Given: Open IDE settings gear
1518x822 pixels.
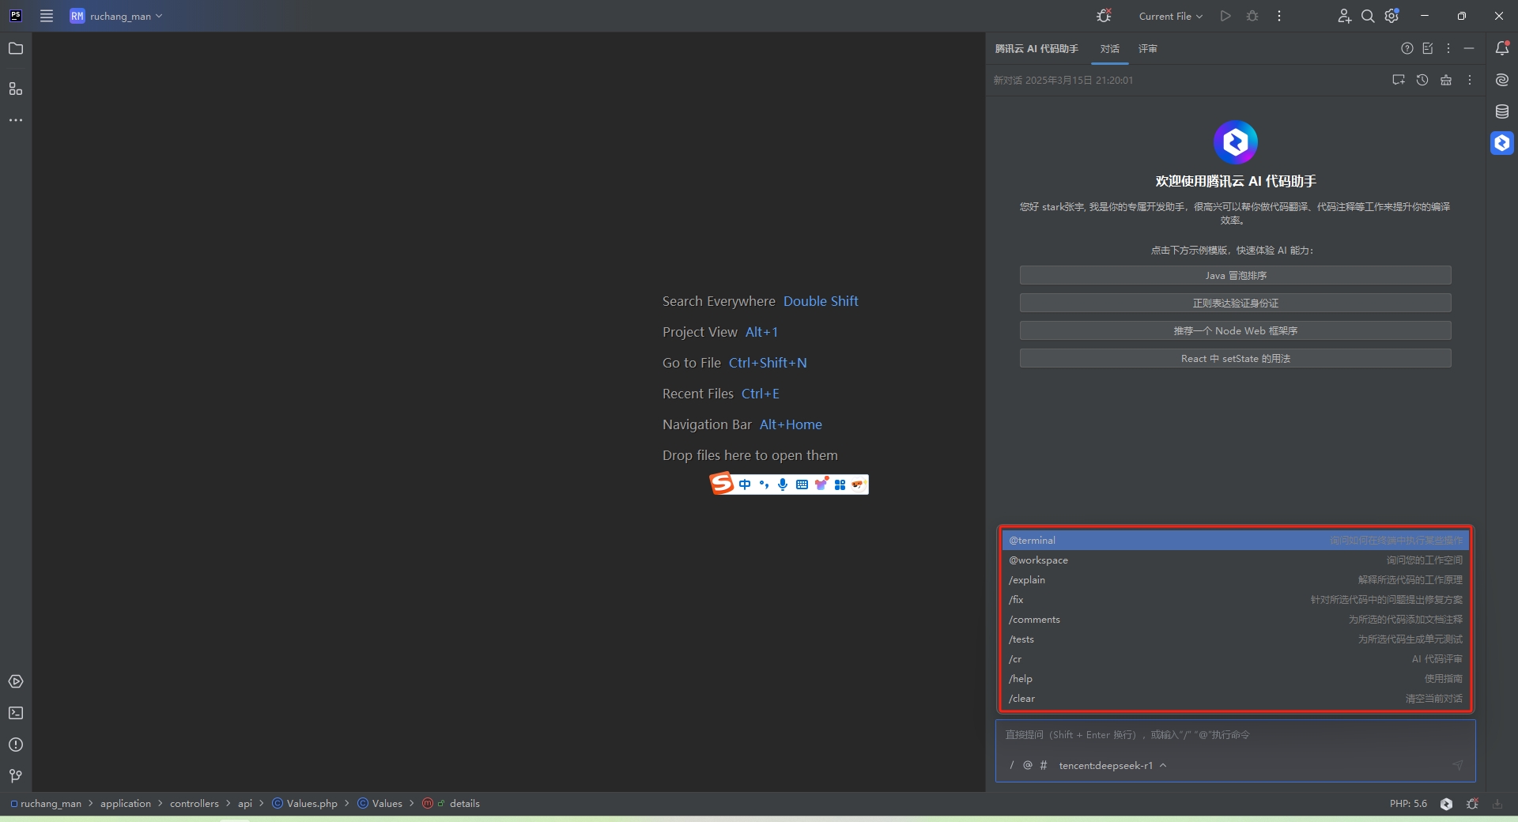Looking at the screenshot, I should coord(1392,16).
